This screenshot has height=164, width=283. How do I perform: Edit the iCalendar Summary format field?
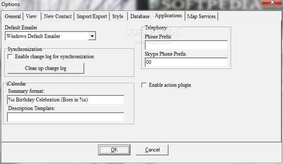(x=66, y=100)
